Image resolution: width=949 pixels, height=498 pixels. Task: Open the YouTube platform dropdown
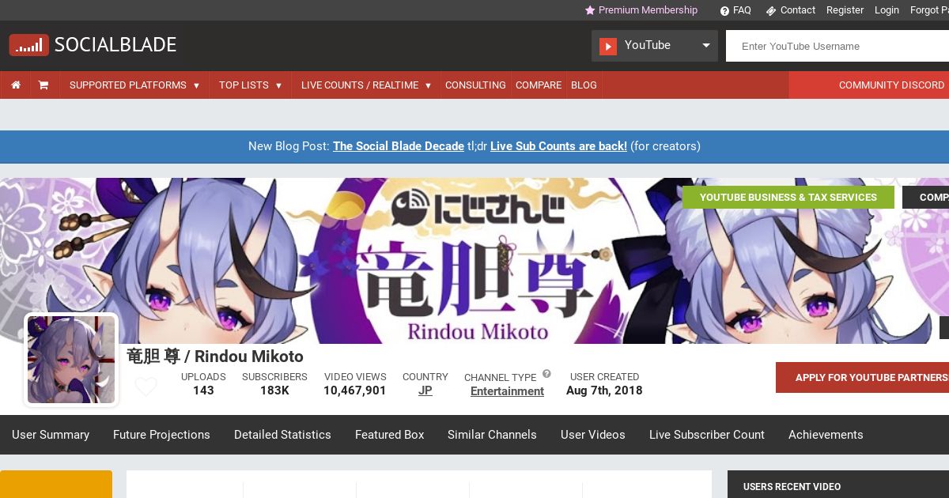[x=655, y=46]
